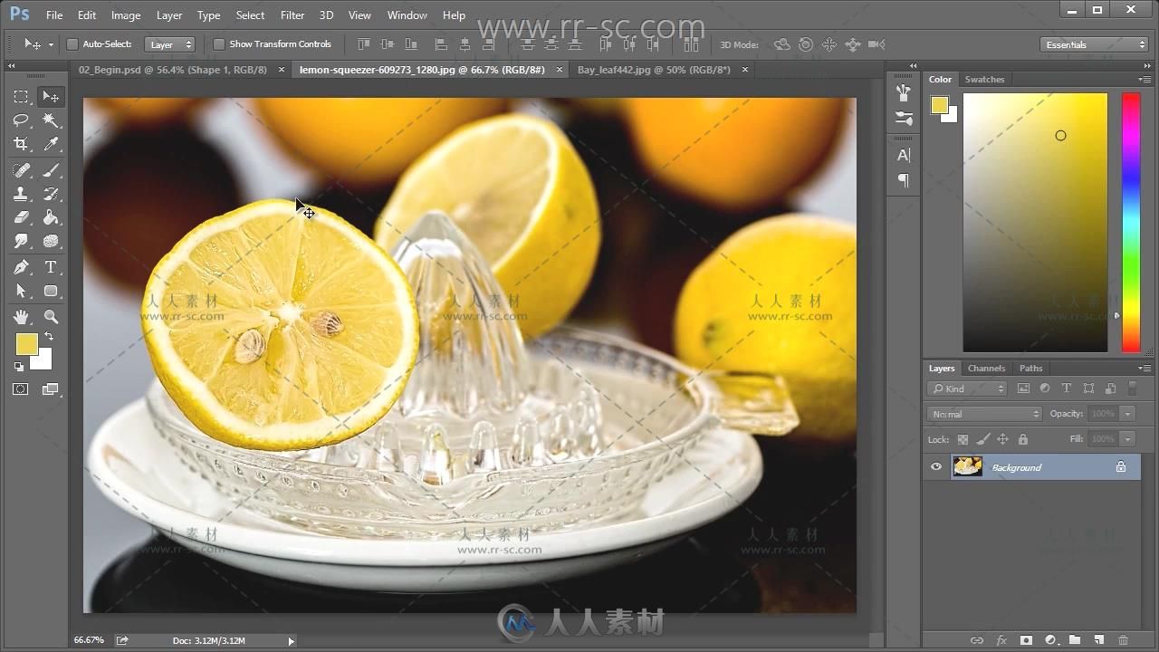Screen dimensions: 1159x652
Task: Select the Horizontal Type tool
Action: [51, 267]
